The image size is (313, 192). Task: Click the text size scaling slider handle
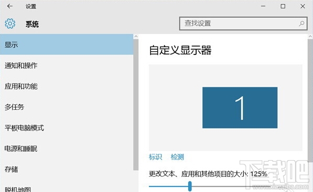(x=190, y=186)
